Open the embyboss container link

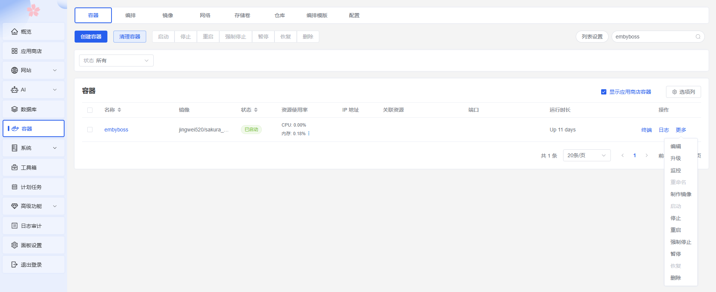pos(116,130)
